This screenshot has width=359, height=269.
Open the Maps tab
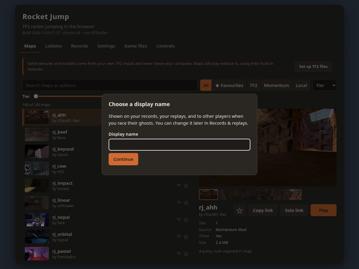[x=30, y=46]
